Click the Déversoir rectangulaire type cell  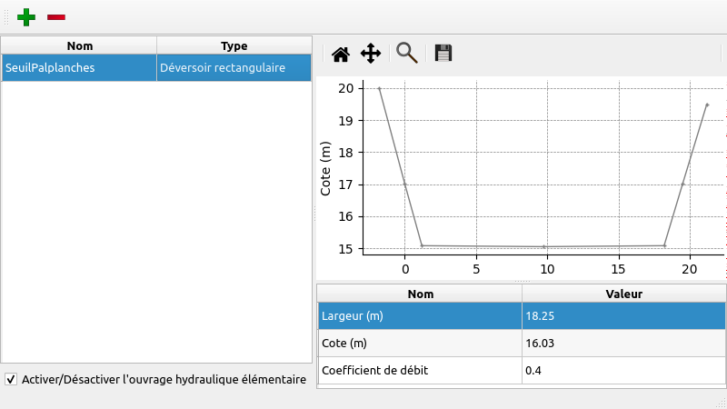tap(234, 67)
